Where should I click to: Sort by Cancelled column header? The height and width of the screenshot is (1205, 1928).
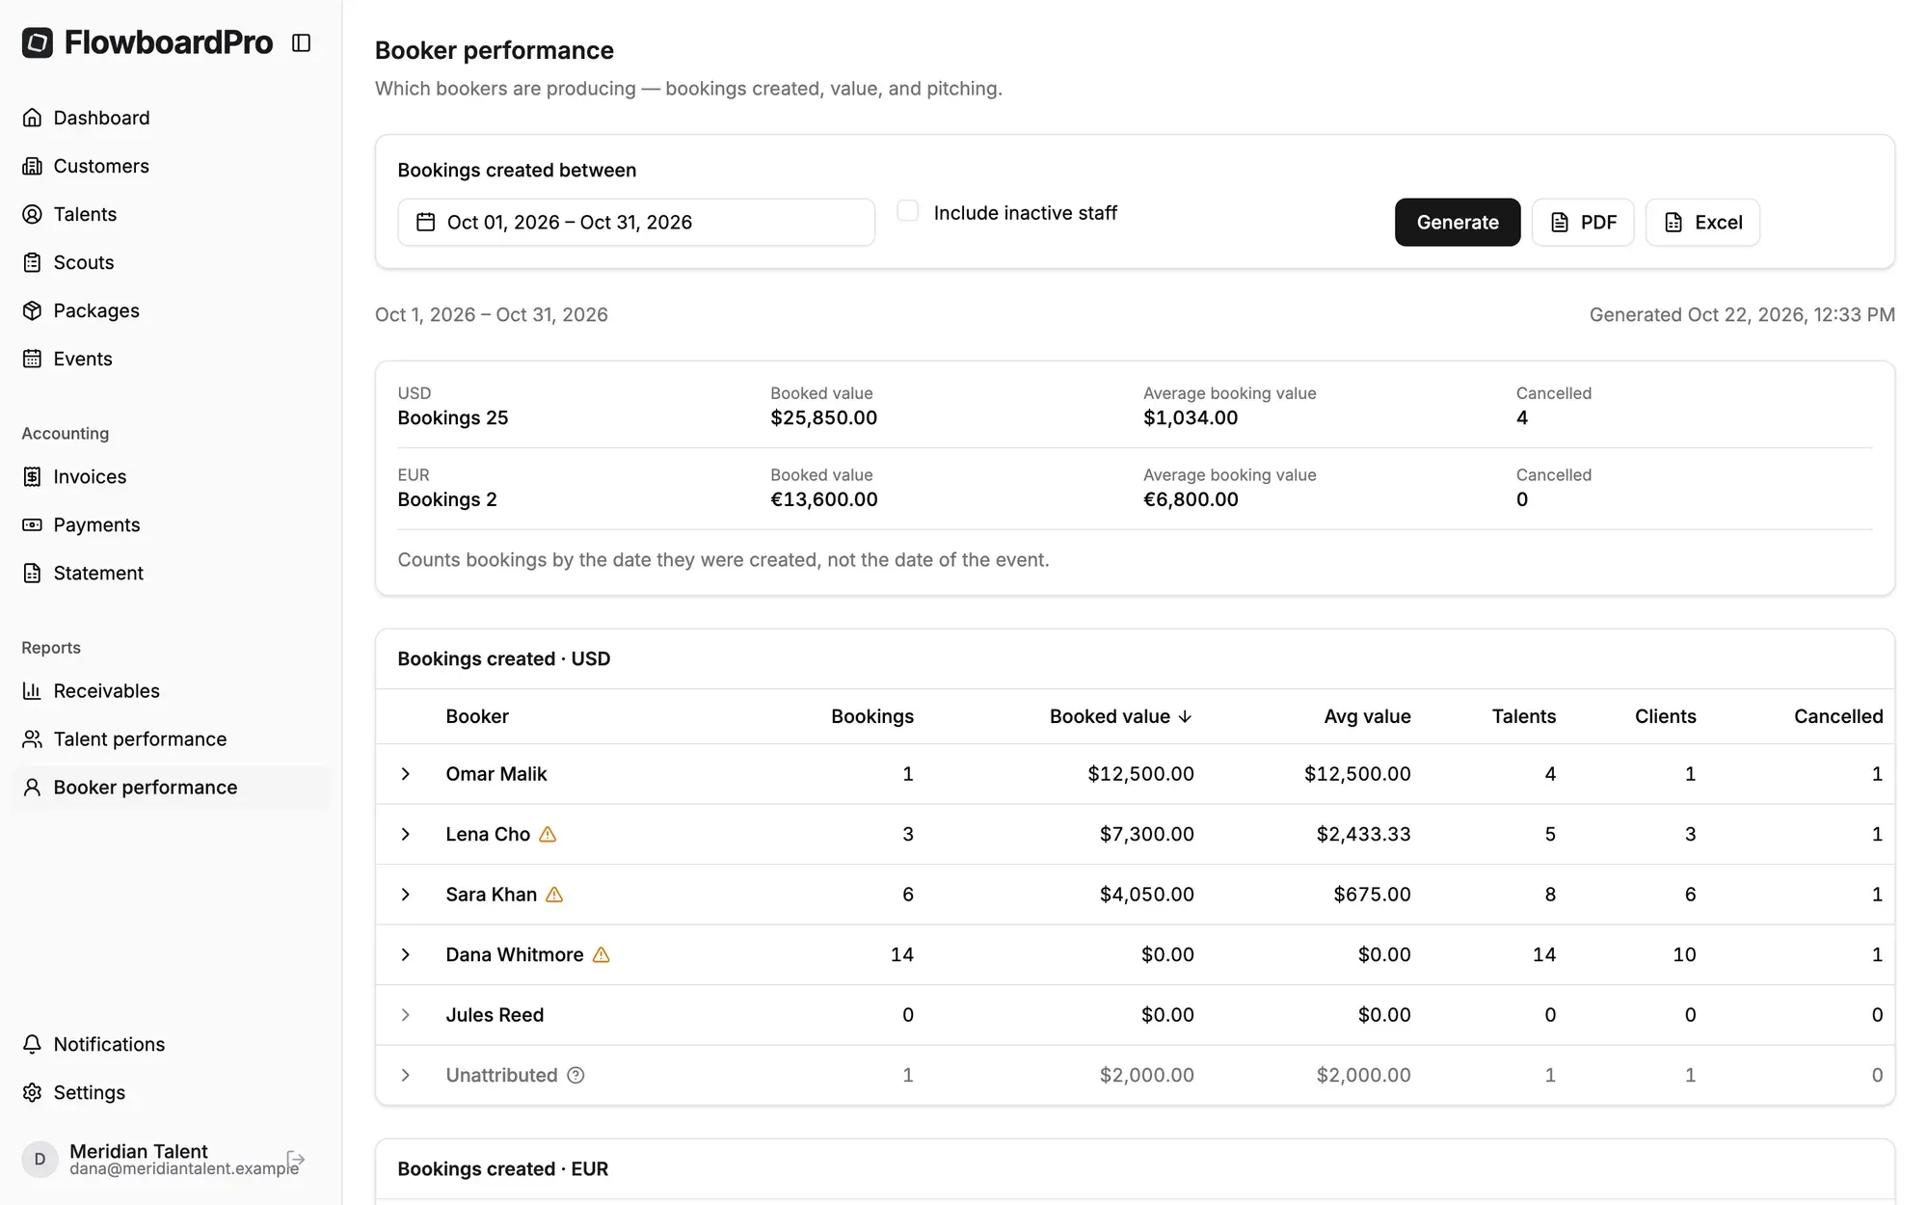click(1838, 716)
